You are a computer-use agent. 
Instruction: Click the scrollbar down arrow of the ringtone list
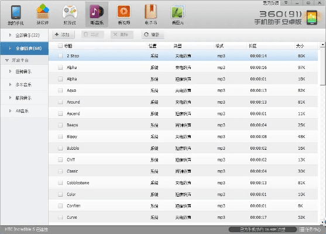322,222
